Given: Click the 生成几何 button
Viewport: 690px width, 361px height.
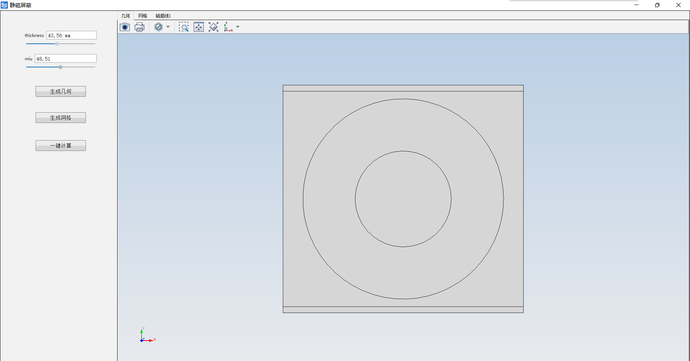Looking at the screenshot, I should click(x=61, y=91).
